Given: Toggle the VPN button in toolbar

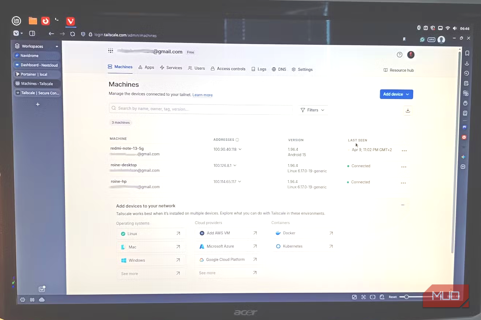Looking at the screenshot, I should coord(431,40).
